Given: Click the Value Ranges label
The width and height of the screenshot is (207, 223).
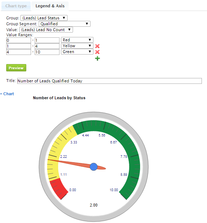Looking at the screenshot, I should [20, 35].
